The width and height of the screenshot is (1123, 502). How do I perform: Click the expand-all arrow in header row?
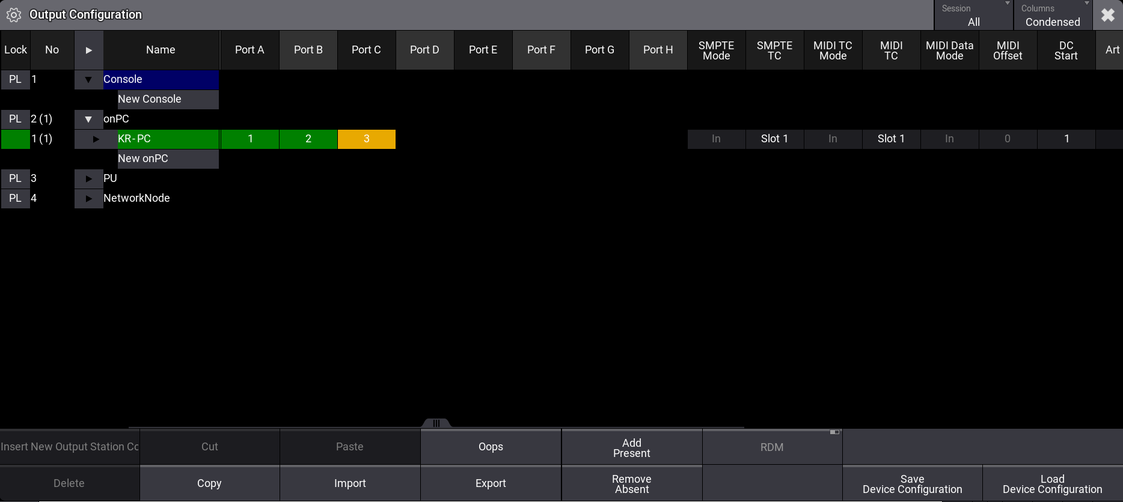tap(88, 50)
